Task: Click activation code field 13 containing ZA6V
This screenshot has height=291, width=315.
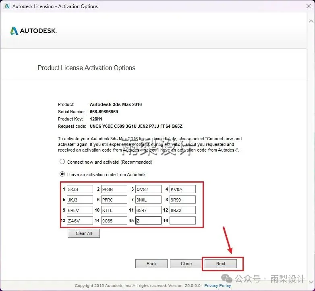Action: (80, 220)
